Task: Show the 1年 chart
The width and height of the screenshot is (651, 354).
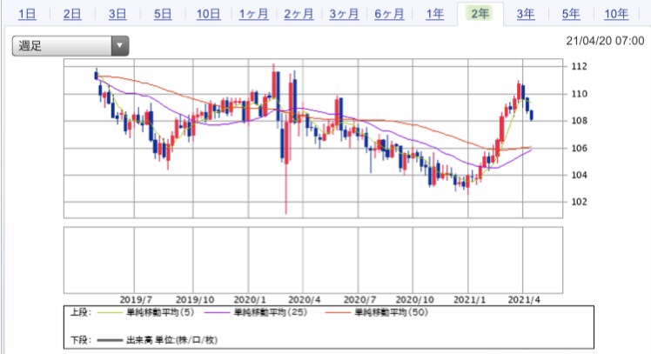Action: pyautogui.click(x=434, y=14)
